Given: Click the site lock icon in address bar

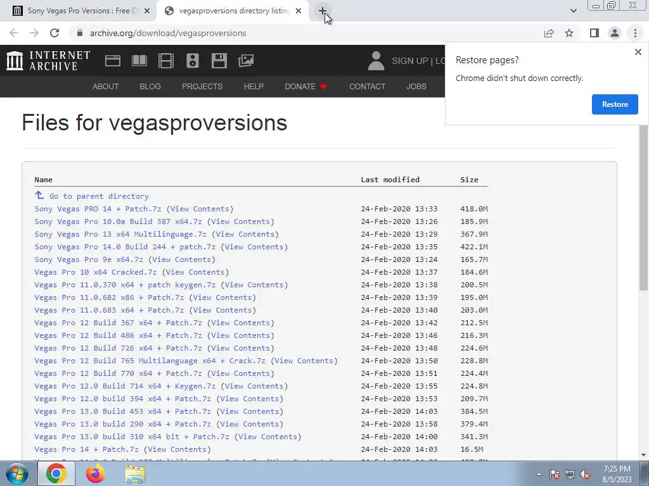Looking at the screenshot, I should [80, 33].
